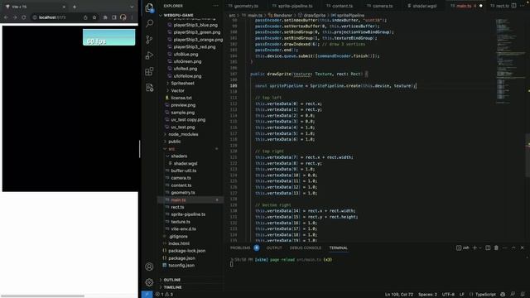
Task: Open ufoBlue.png in the file tree
Action: 185,54
